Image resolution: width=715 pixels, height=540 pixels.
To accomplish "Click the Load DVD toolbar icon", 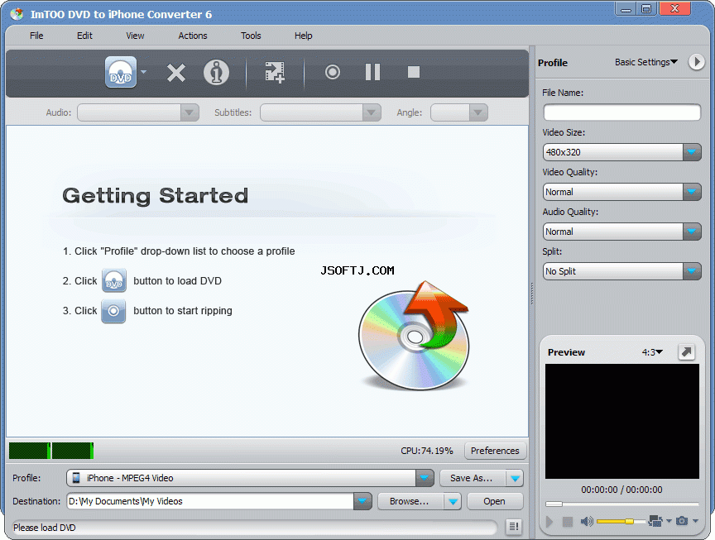I will click(x=120, y=72).
